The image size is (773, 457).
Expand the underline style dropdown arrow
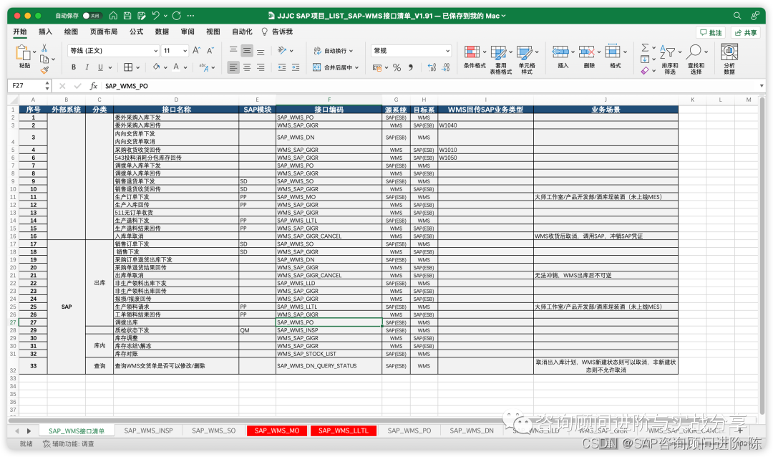tap(110, 67)
